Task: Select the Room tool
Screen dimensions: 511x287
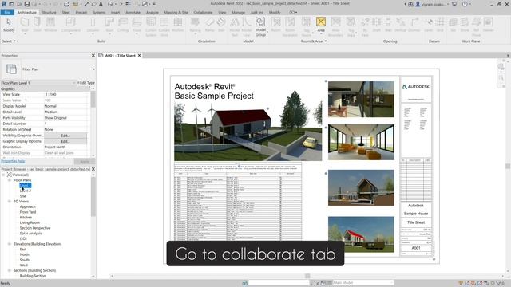Action: (275, 25)
